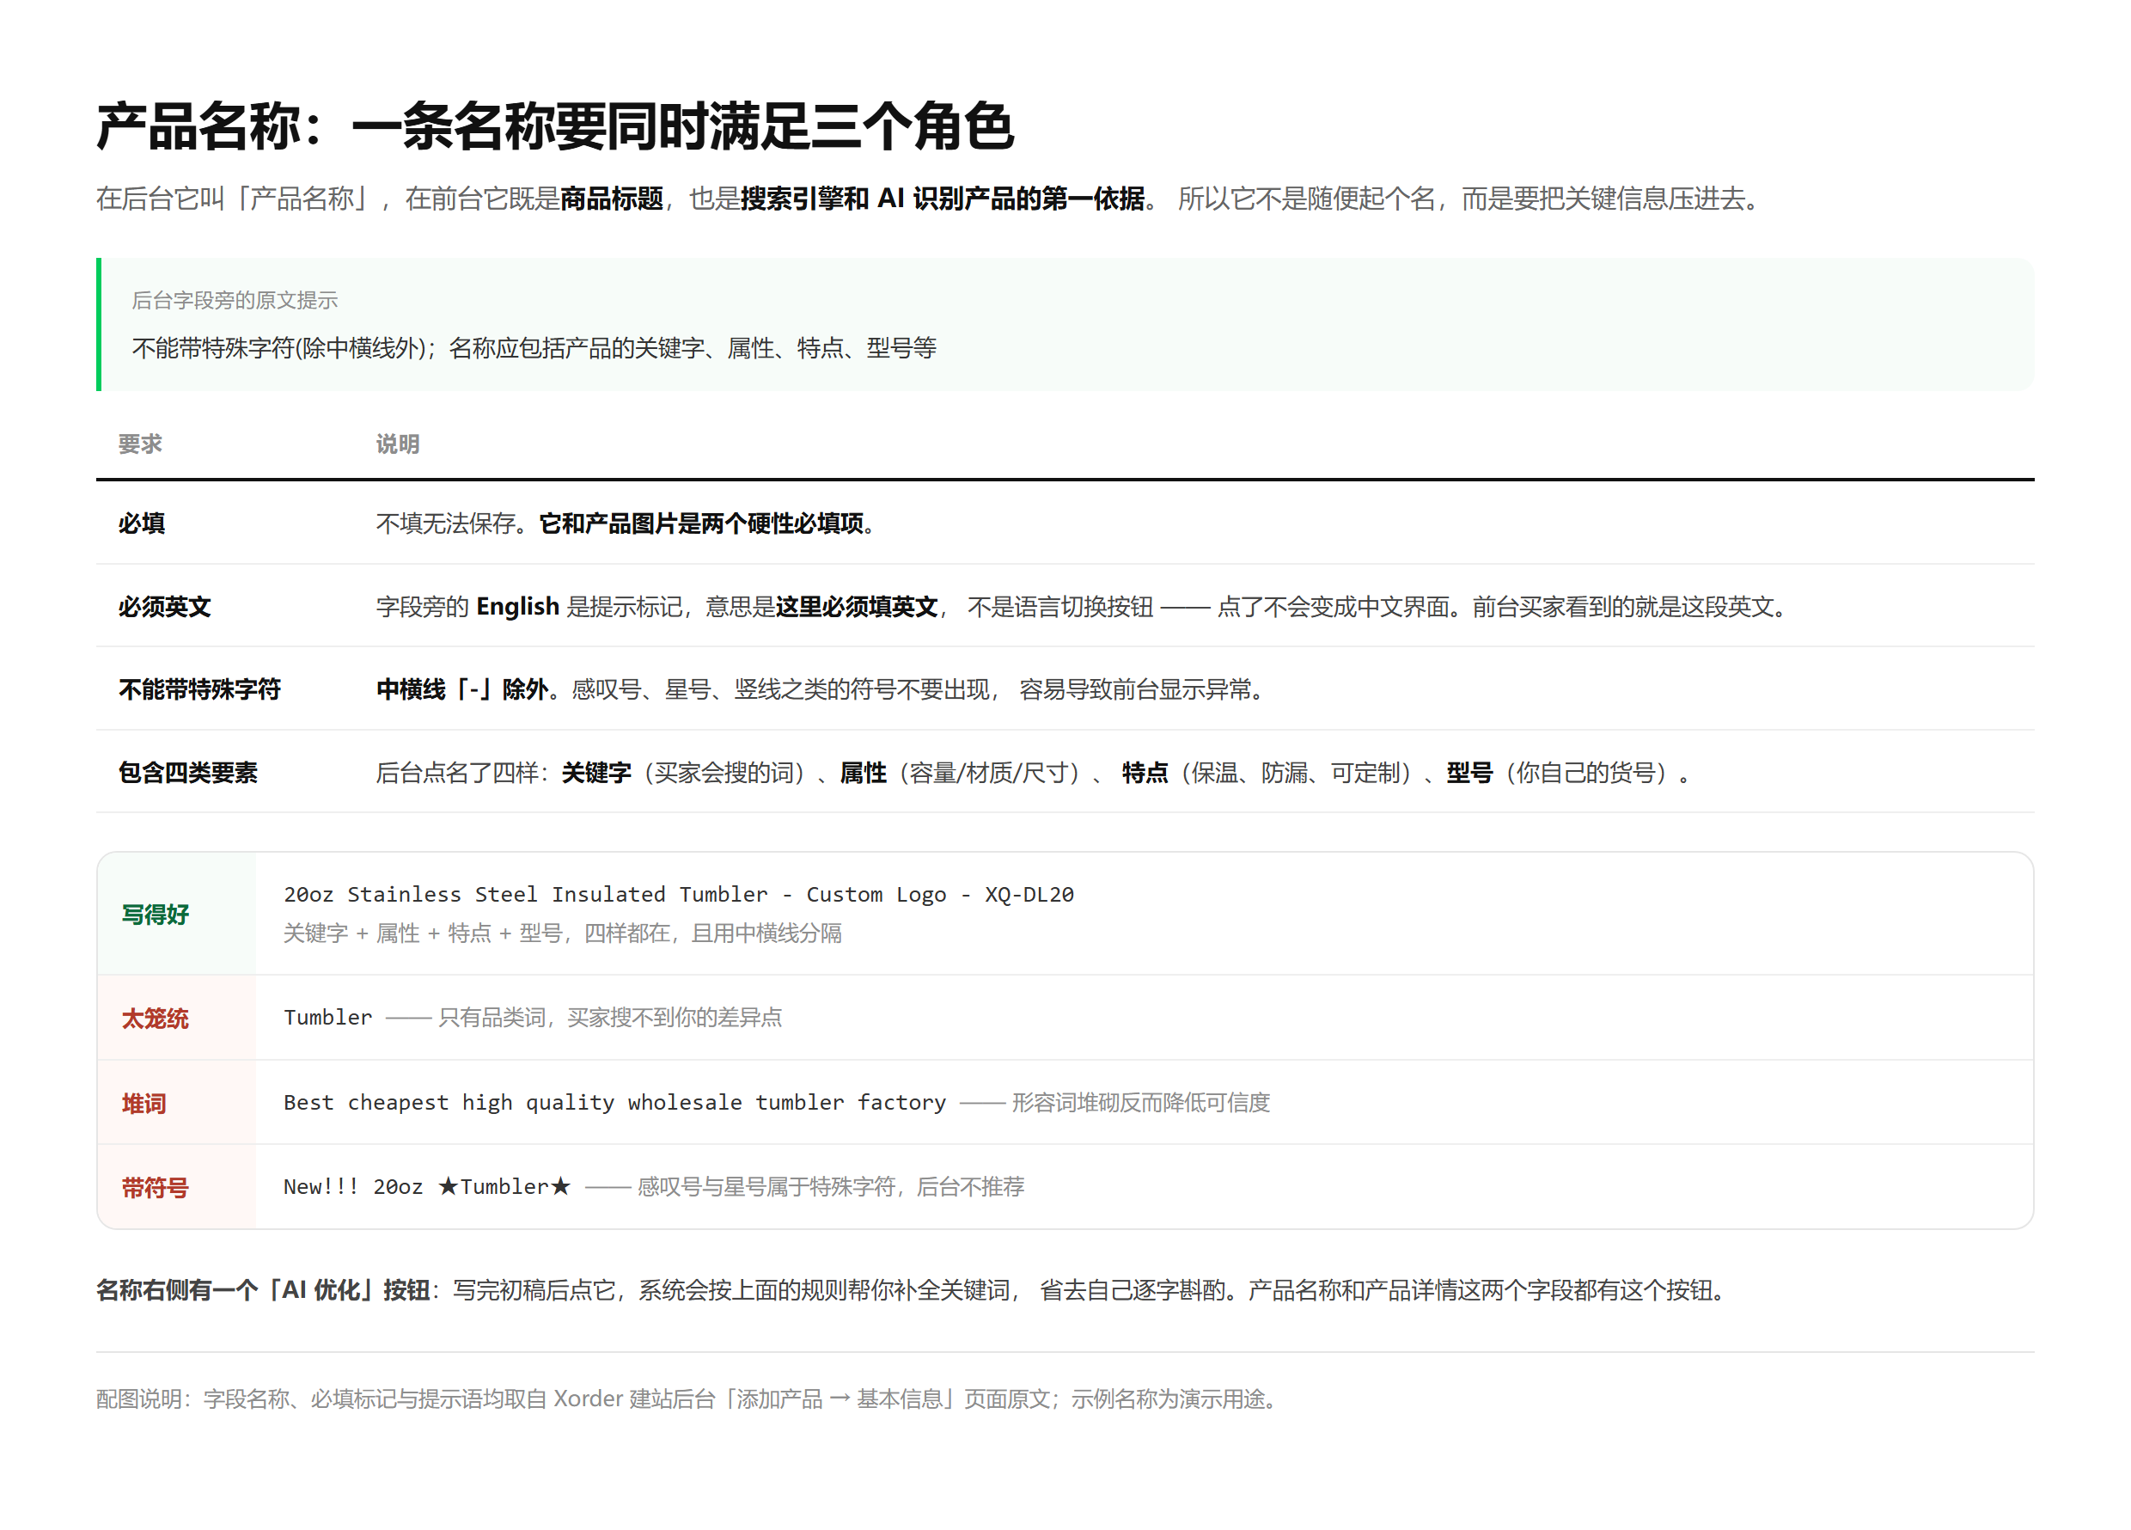Click the red label 太笼统
The image size is (2131, 1530).
pyautogui.click(x=155, y=1018)
